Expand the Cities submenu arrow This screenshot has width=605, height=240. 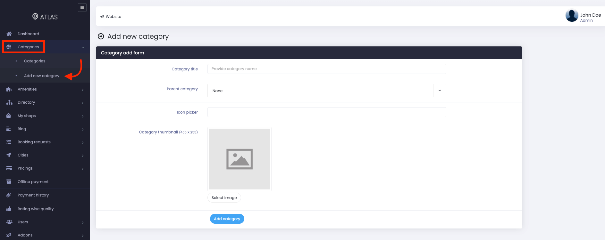(x=83, y=156)
